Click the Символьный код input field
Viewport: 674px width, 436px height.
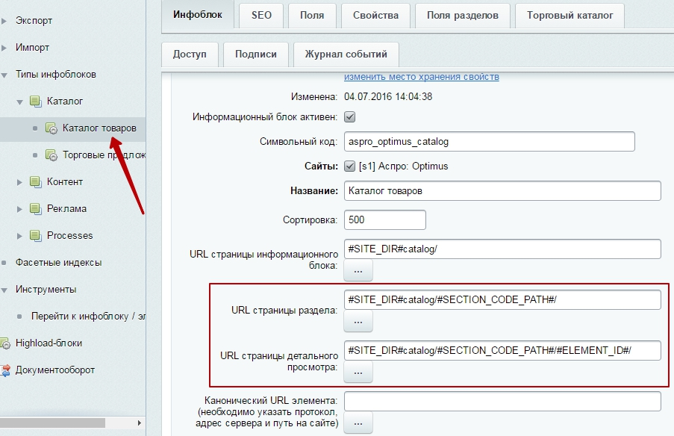[489, 141]
